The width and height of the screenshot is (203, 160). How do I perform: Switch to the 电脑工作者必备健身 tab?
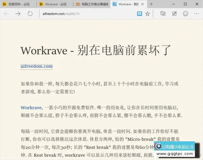92,4
